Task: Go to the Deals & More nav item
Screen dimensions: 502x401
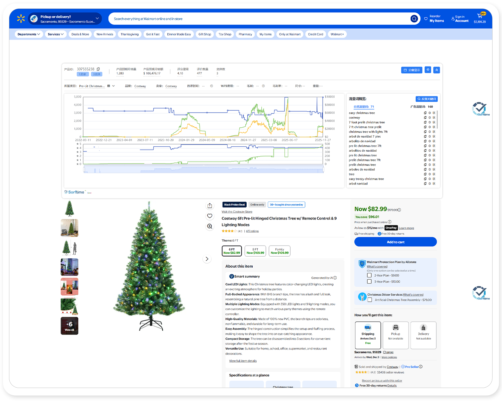Action: click(80, 34)
